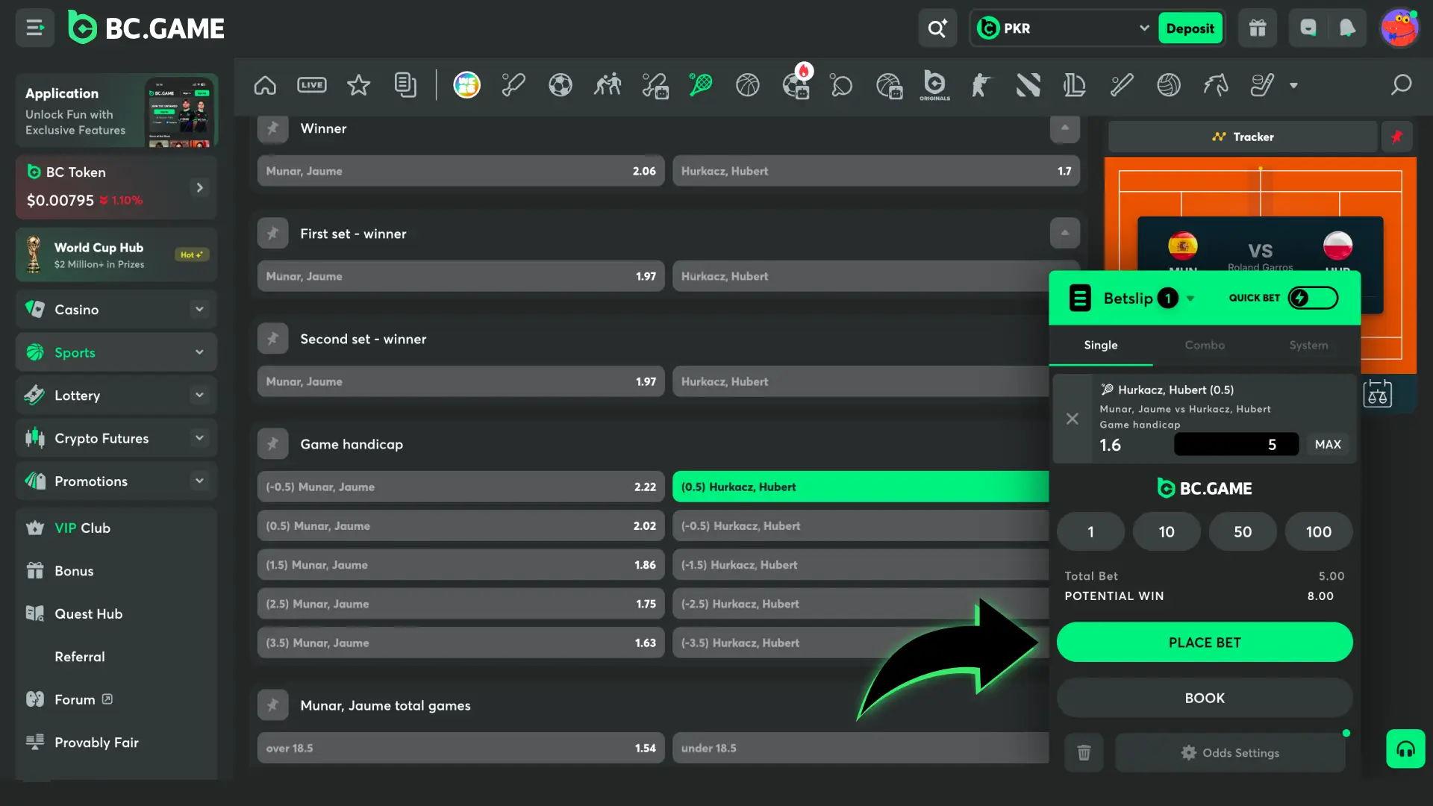Viewport: 1433px width, 806px height.
Task: Open the my bets slip icon
Action: [405, 85]
